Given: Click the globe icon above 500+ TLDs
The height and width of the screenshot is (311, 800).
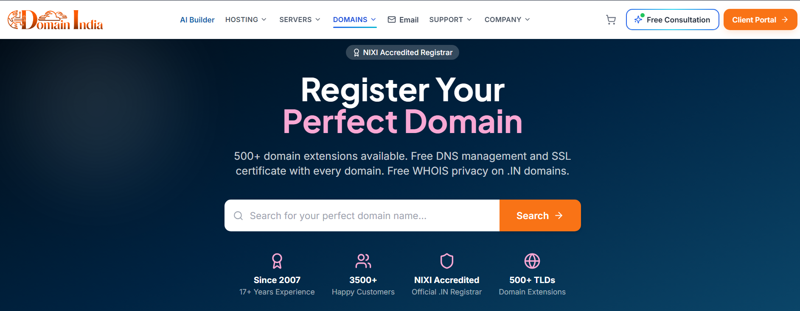Looking at the screenshot, I should click(x=532, y=261).
